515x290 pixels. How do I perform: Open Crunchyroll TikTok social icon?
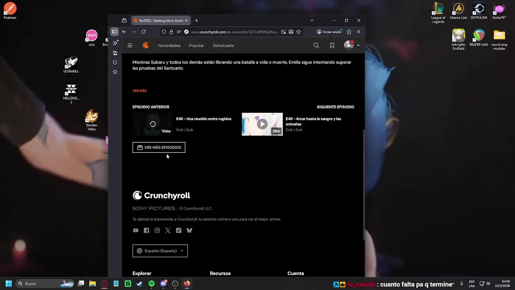179,230
